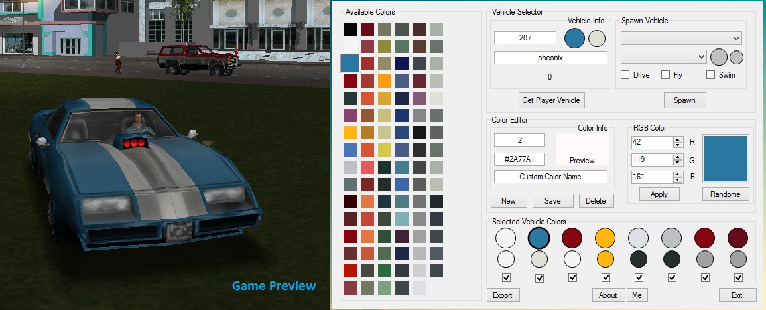Image resolution: width=766 pixels, height=310 pixels.
Task: Select the bright orange swatch in Available Colors
Action: pos(385,81)
